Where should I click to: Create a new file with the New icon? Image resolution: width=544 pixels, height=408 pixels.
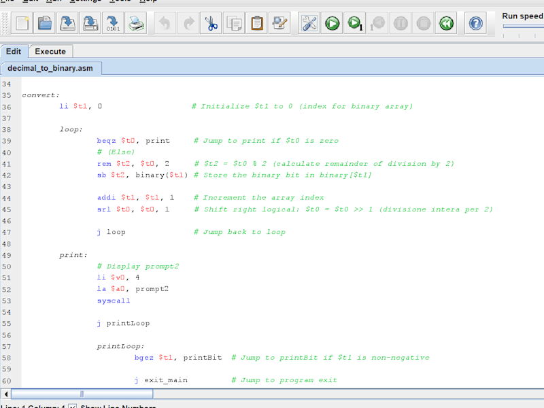click(x=22, y=23)
